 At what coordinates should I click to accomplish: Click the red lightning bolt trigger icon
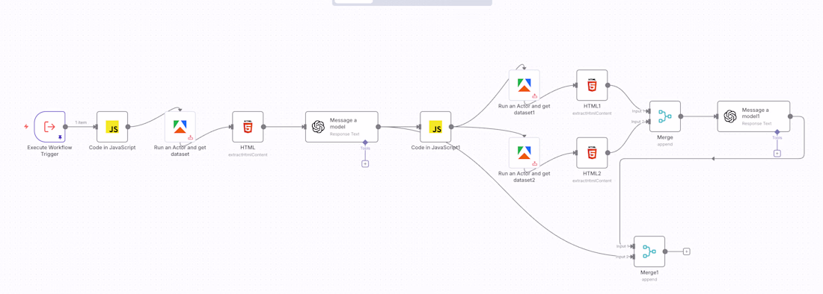pyautogui.click(x=26, y=127)
